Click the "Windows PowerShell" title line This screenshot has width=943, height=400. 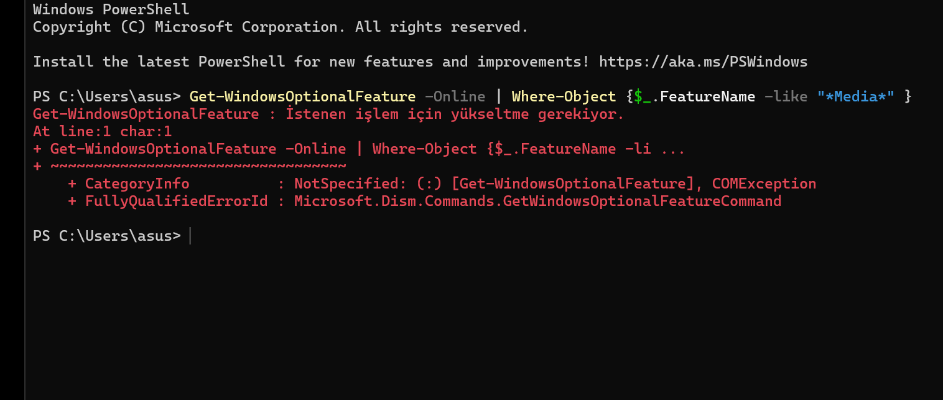click(111, 9)
